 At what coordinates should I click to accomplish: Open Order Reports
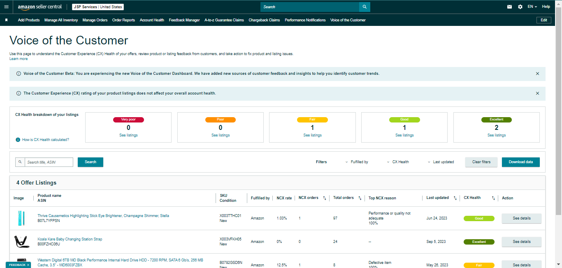click(x=123, y=20)
